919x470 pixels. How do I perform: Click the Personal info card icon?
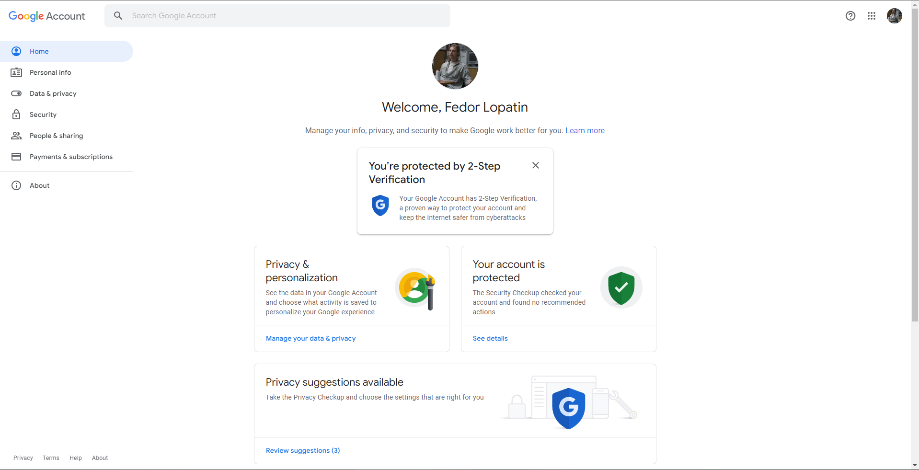[16, 72]
